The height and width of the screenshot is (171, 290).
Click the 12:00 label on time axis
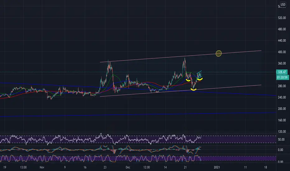[x=147, y=167]
